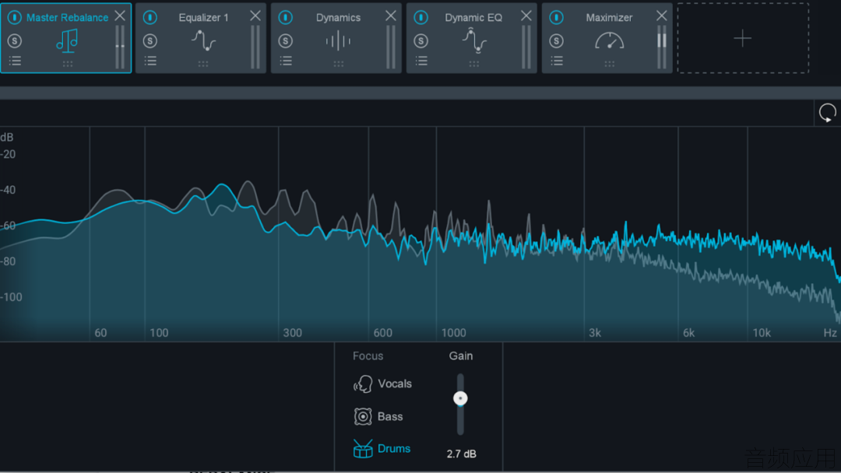841x473 pixels.
Task: Select the Master Rebalance music note icon
Action: point(67,40)
